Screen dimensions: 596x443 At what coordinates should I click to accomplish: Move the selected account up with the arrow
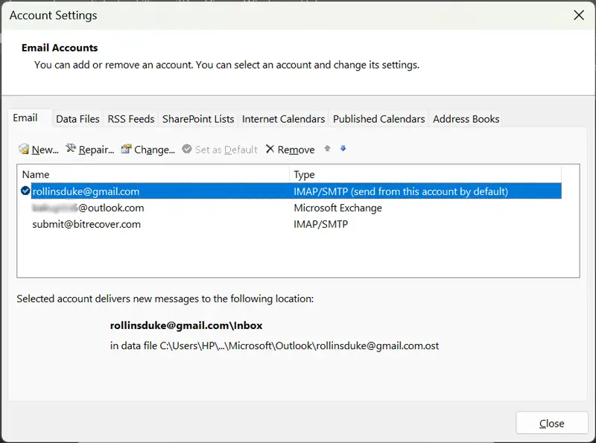[327, 149]
